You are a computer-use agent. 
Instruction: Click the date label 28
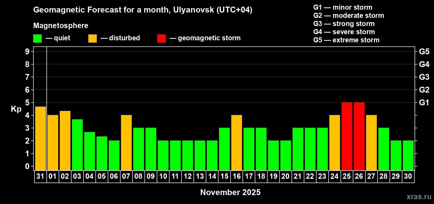click(x=383, y=176)
